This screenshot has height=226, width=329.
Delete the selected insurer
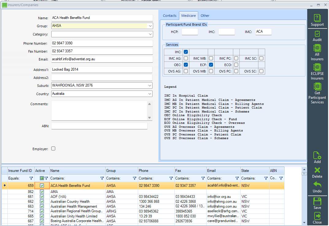tap(317, 172)
